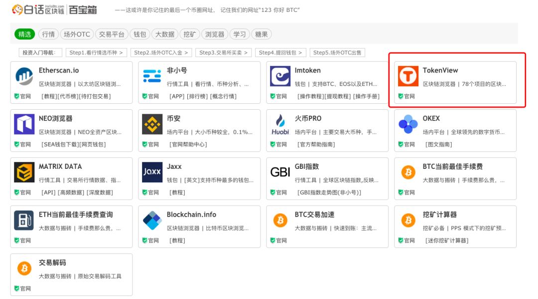
Task: Open the 场外OTC tab
Action: (77, 34)
